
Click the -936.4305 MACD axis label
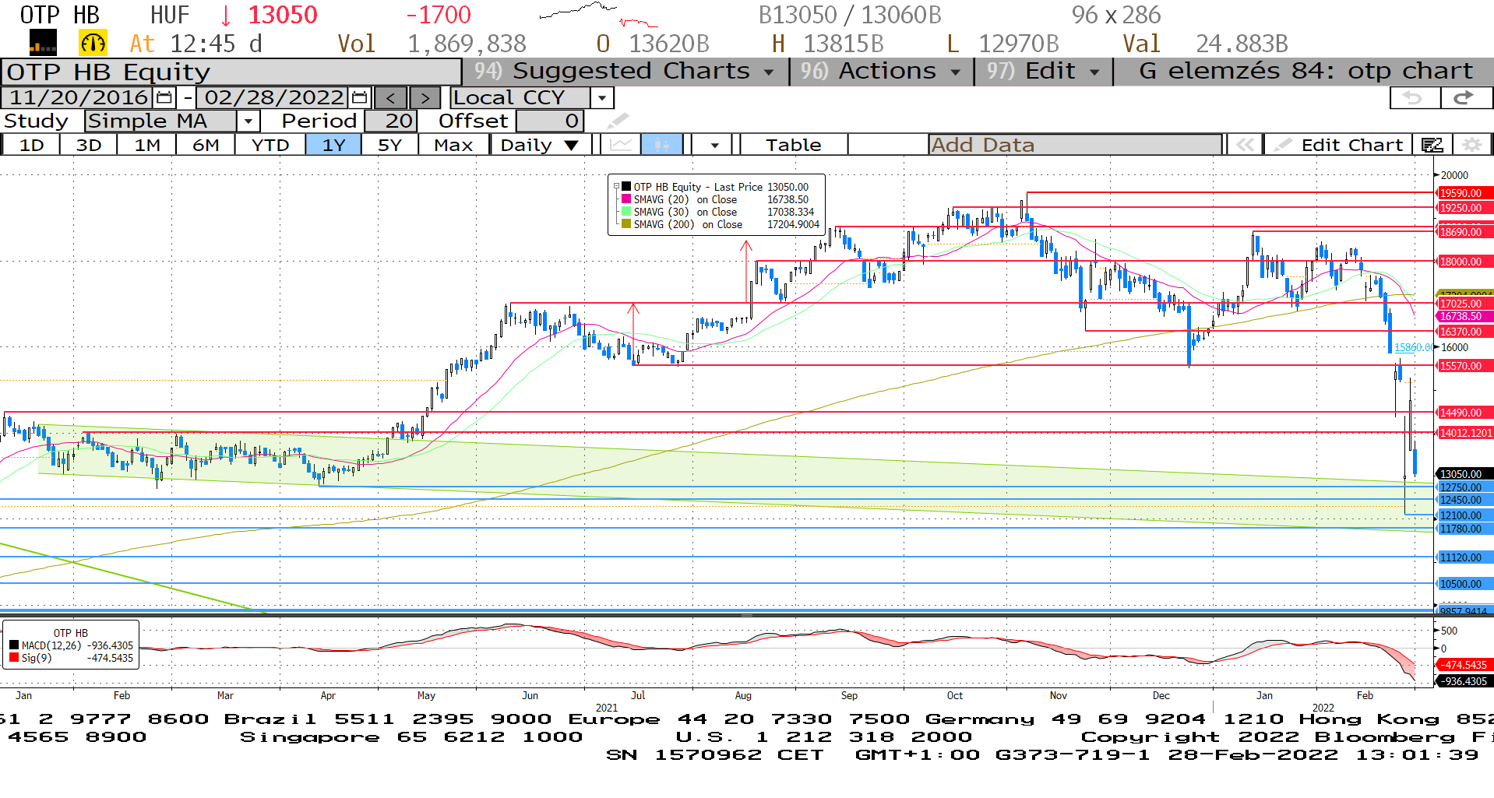click(x=1464, y=681)
